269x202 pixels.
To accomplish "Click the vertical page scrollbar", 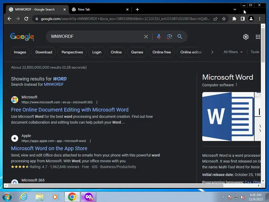I will tap(263, 45).
